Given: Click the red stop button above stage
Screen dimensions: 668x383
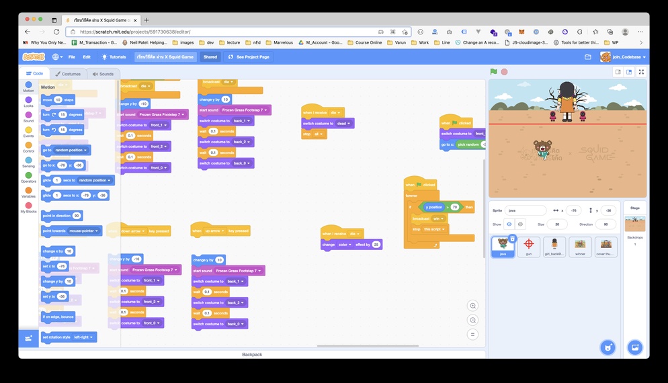Looking at the screenshot, I should tap(505, 72).
